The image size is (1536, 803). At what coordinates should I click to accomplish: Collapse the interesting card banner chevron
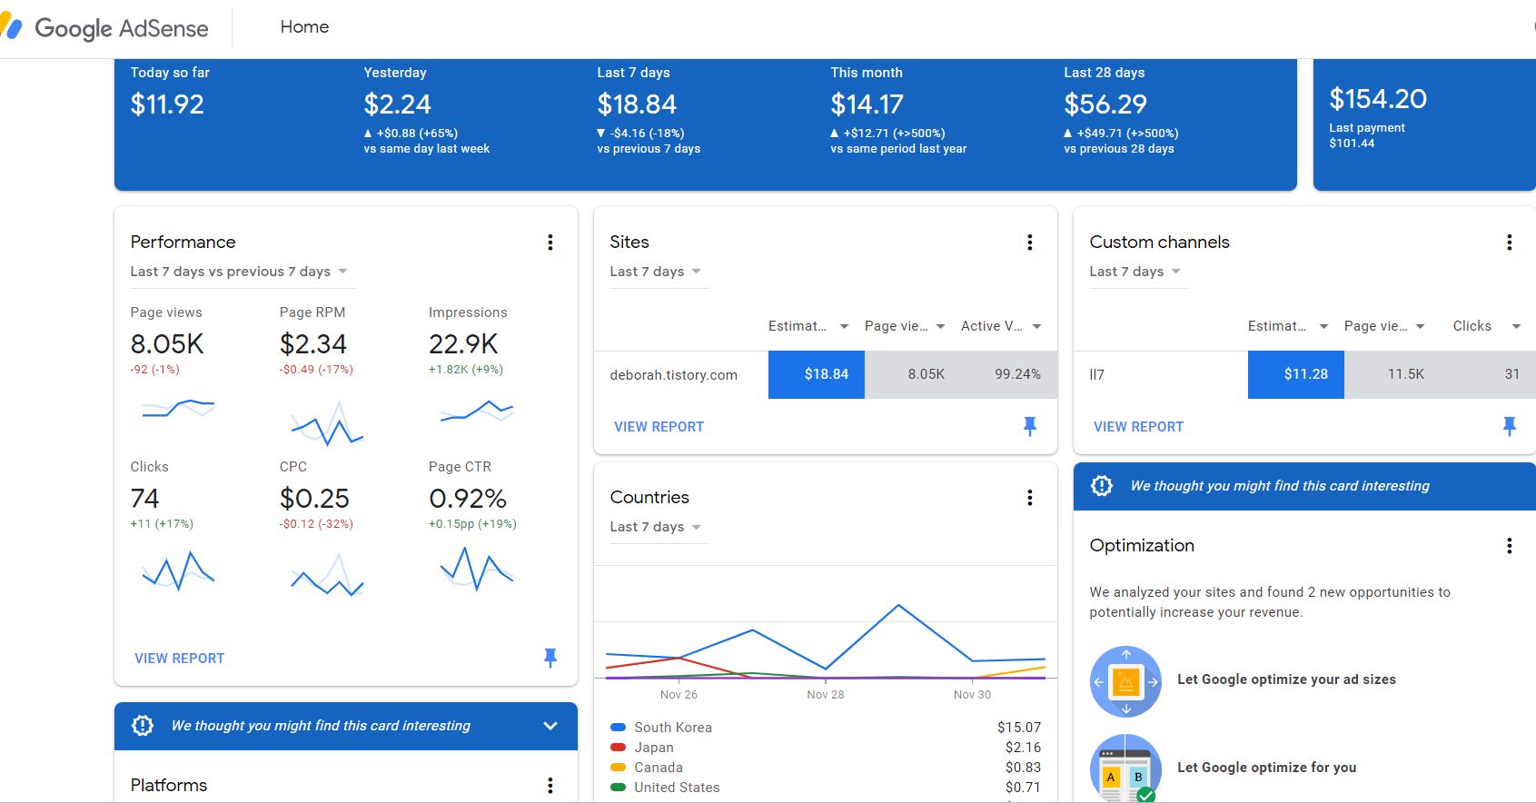[550, 726]
